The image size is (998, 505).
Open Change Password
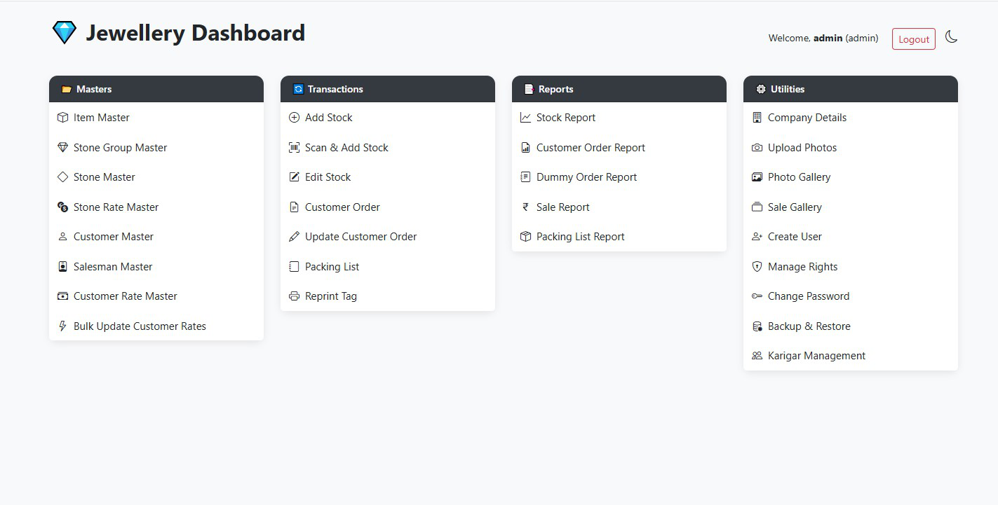pyautogui.click(x=808, y=296)
